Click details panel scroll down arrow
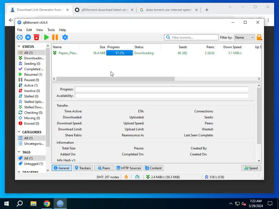This screenshot has height=209, width=279. (259, 161)
